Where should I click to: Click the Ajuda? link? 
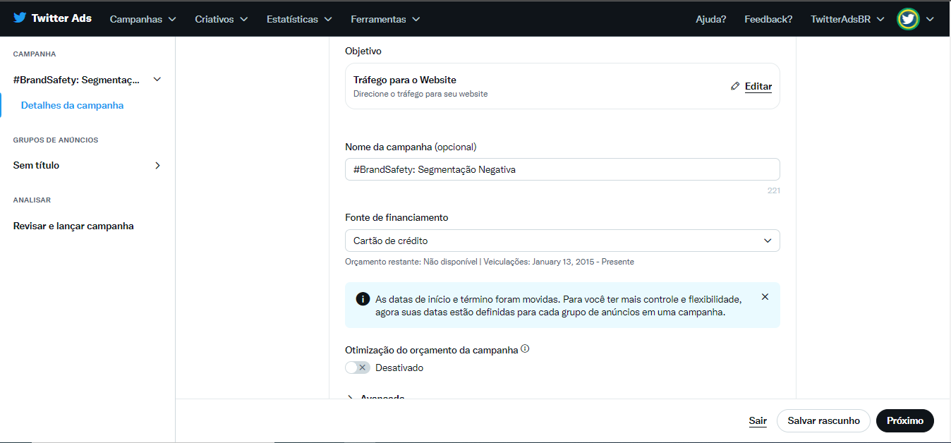[711, 19]
